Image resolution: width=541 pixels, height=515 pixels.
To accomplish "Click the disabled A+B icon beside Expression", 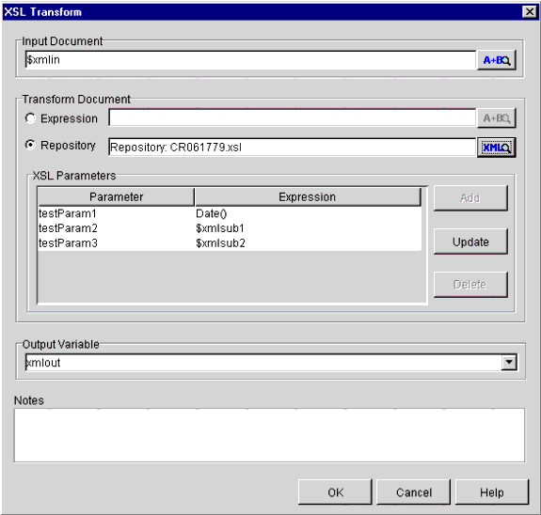I will click(497, 118).
